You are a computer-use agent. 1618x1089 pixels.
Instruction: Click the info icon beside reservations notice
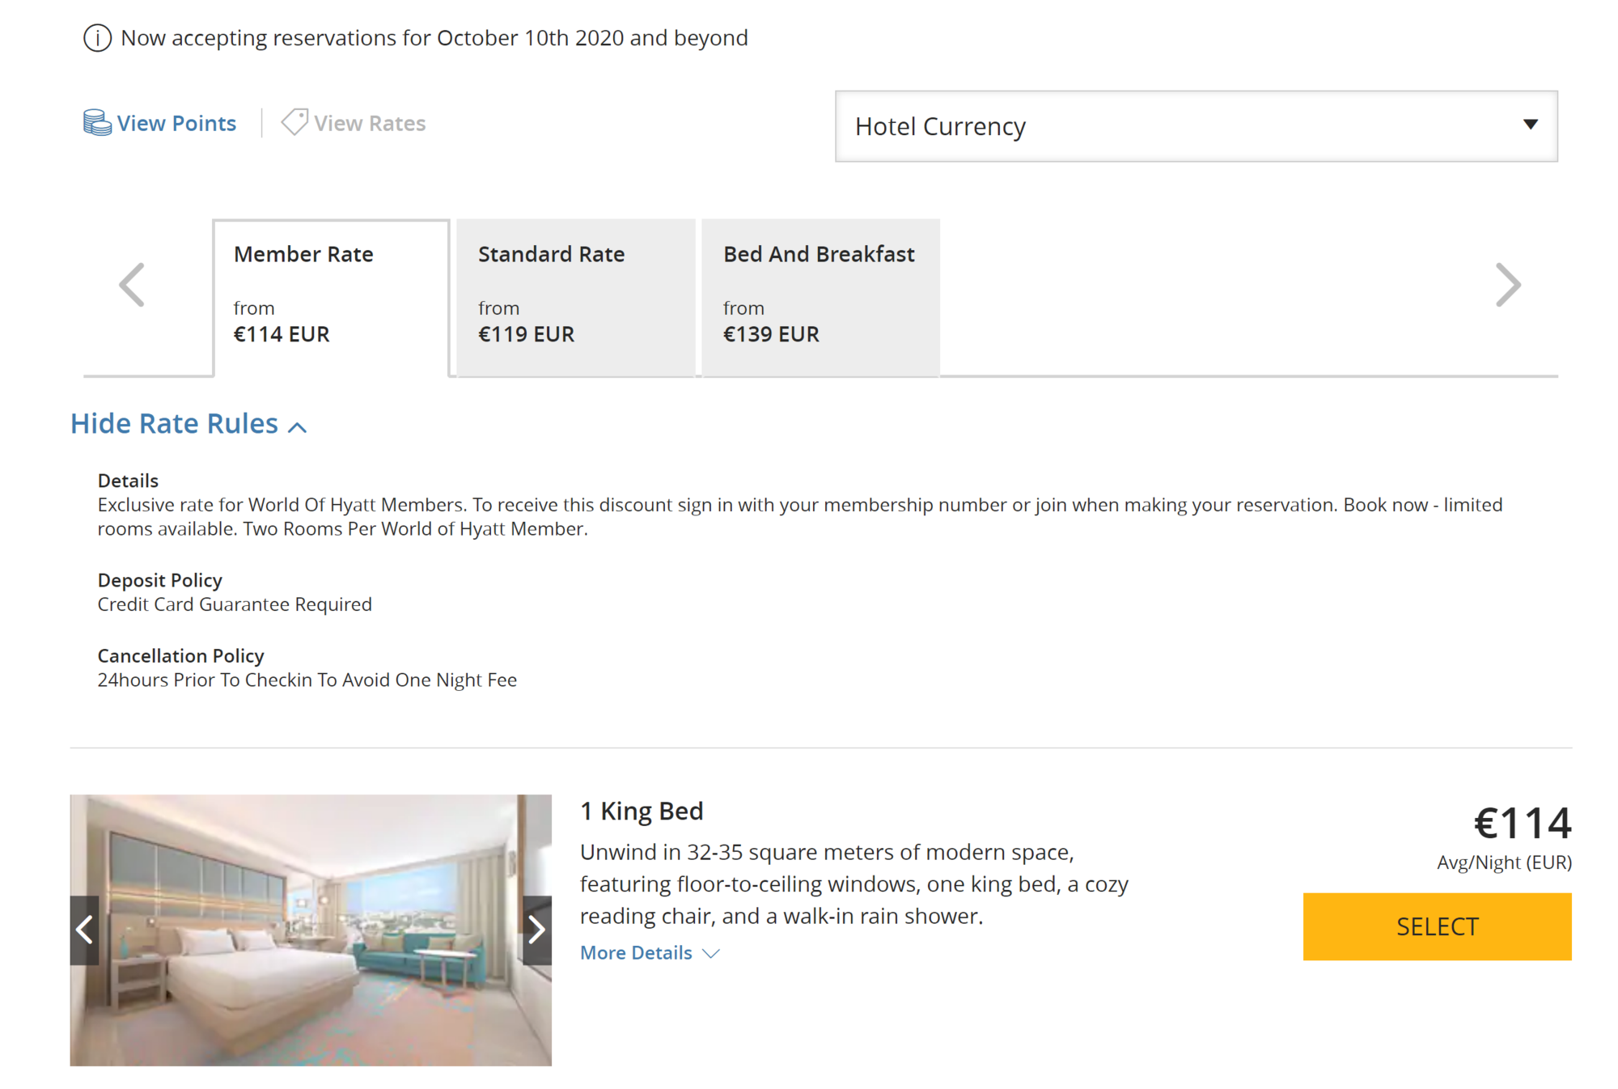point(97,38)
